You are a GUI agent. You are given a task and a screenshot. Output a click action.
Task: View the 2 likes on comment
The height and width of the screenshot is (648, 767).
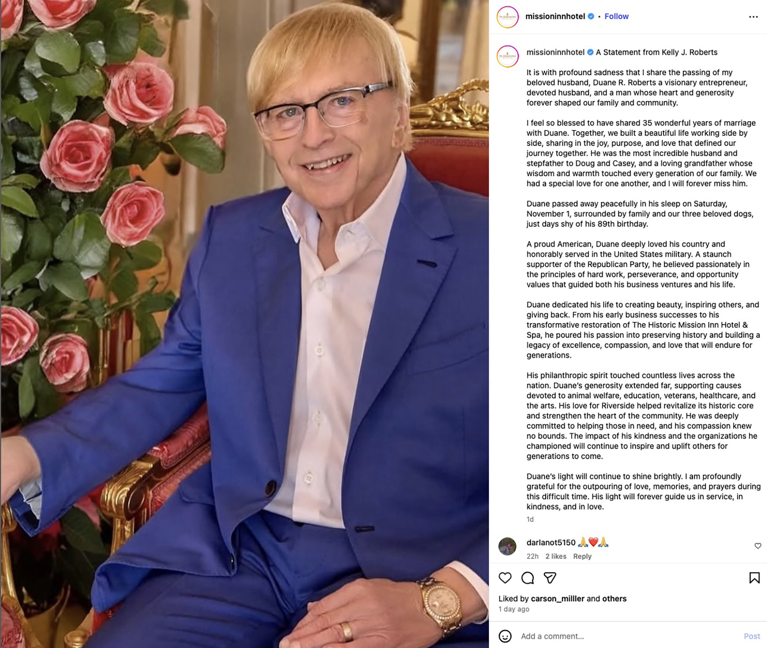click(x=556, y=556)
